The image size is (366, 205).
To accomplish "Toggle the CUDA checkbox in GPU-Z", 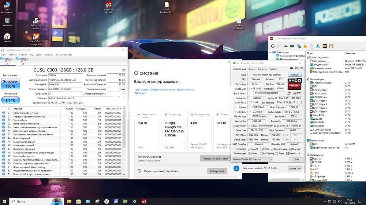I will (x=262, y=149).
